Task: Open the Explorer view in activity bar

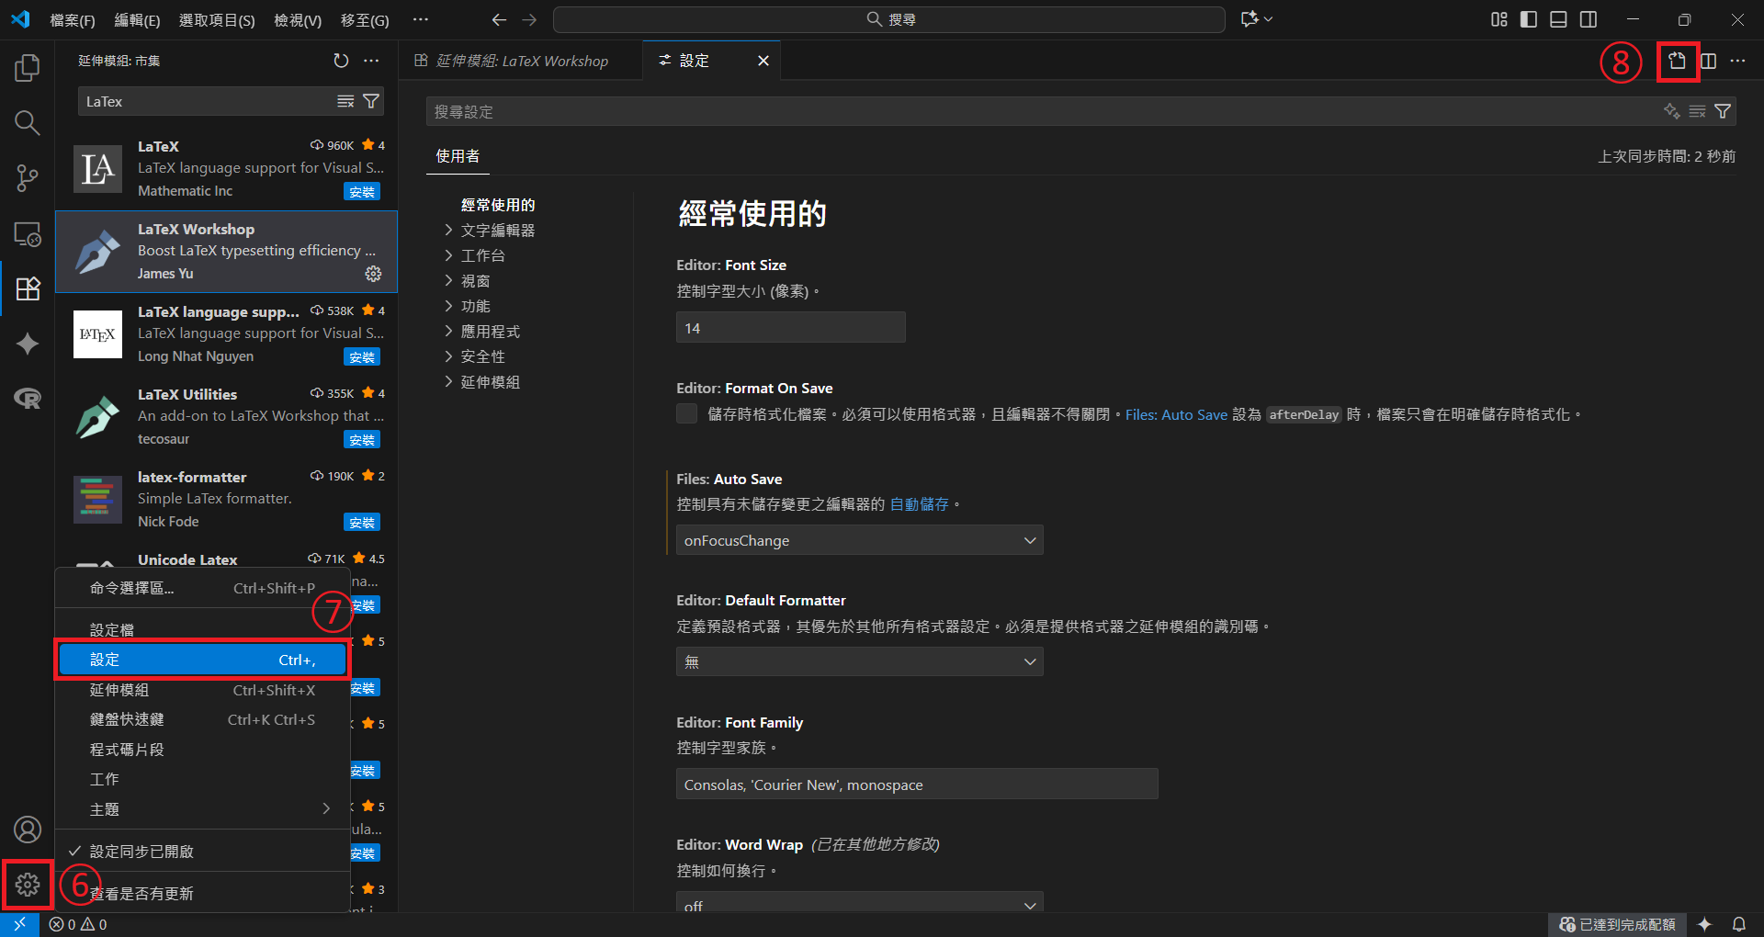Action: point(28,68)
